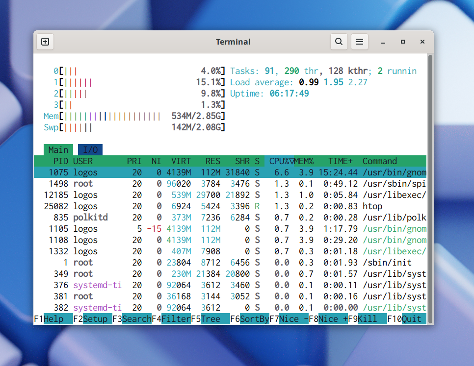
Task: Click the NI column header
Action: [x=157, y=161]
